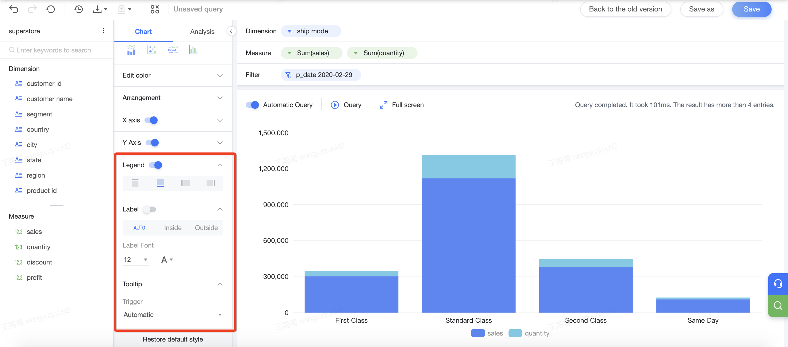Collapse chart panel with left chevron button
Image resolution: width=788 pixels, height=347 pixels.
(231, 31)
